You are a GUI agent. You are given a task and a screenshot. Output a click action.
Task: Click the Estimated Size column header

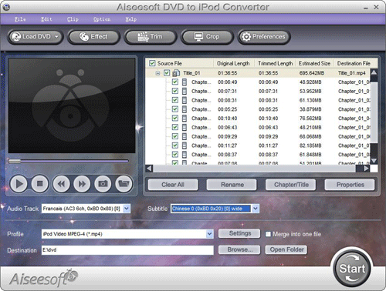[314, 63]
